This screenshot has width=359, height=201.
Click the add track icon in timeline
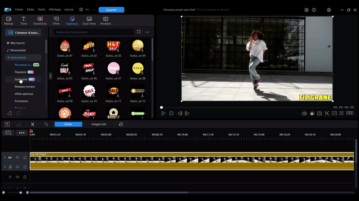8,133
